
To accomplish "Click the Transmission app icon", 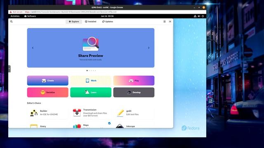I will 77,113.
